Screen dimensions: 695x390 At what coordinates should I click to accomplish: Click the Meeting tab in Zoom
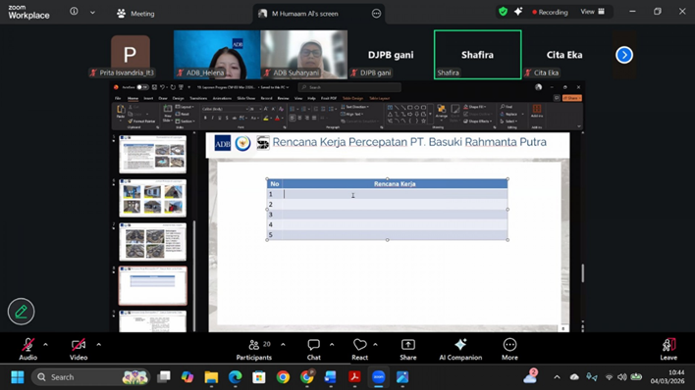(x=135, y=14)
